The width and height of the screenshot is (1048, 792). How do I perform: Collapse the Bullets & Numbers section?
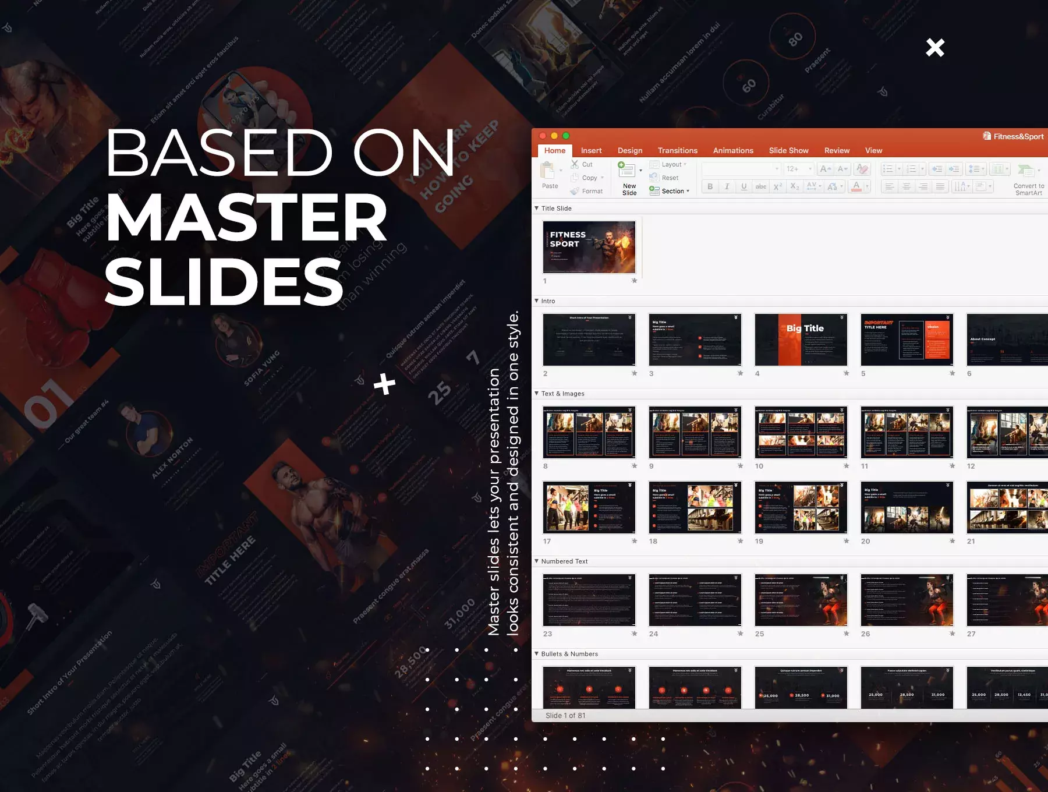[537, 653]
